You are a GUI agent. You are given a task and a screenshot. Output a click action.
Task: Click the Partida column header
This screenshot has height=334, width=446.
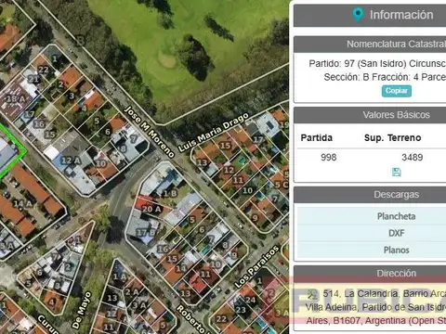[317, 137]
